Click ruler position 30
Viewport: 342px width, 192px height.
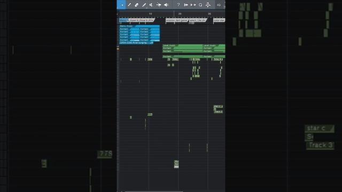point(209,14)
